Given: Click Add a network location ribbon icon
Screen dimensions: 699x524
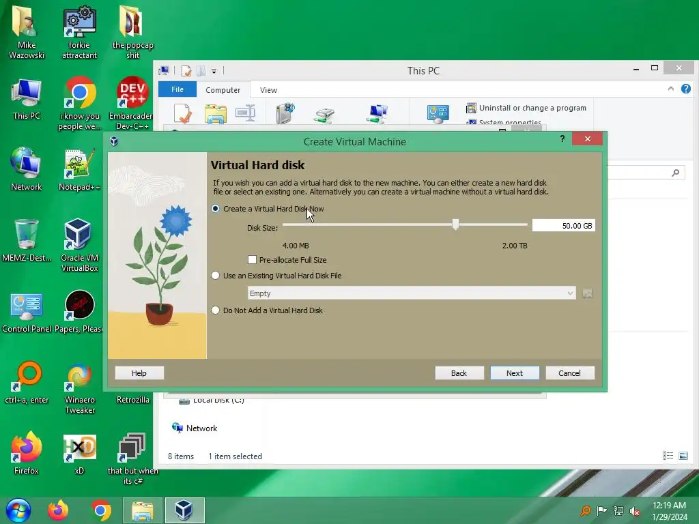Looking at the screenshot, I should 377,114.
